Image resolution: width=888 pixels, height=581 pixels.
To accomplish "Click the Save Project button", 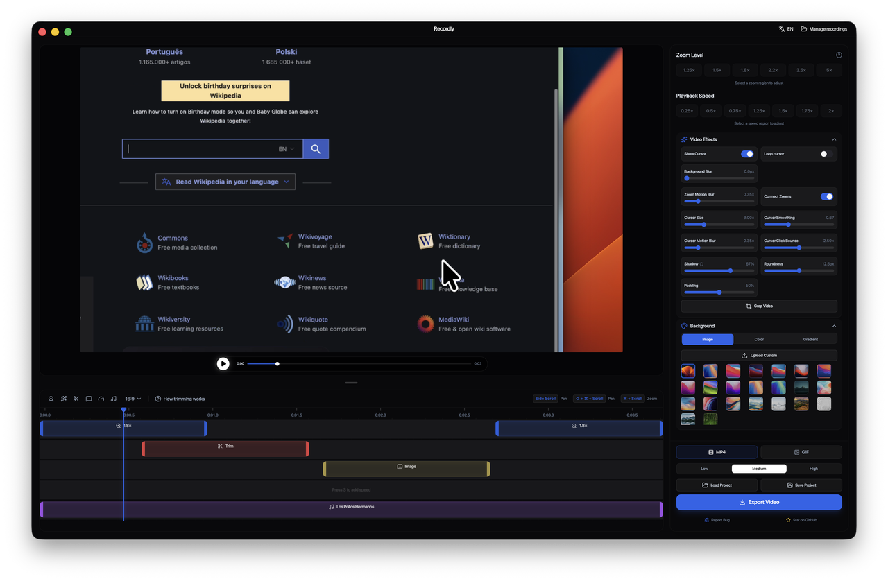I will [801, 485].
